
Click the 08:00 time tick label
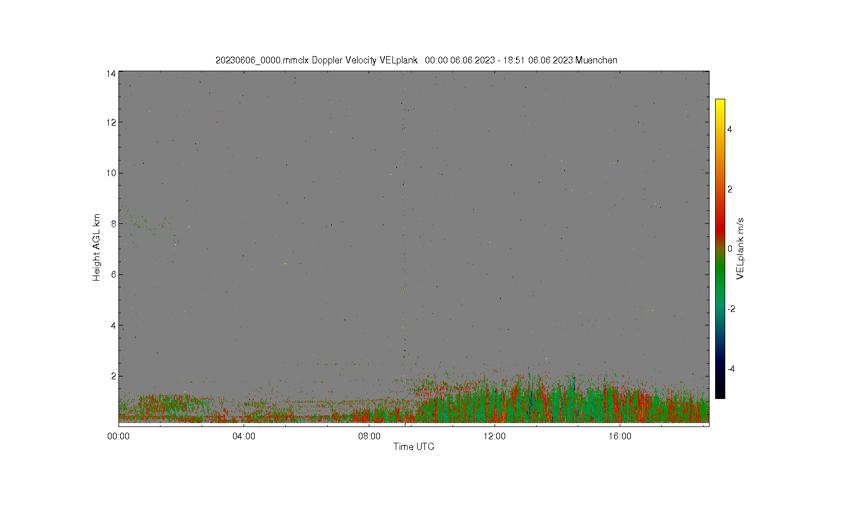[x=369, y=436]
